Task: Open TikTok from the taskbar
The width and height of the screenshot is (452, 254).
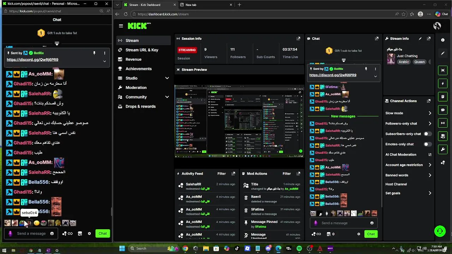Action: [x=237, y=248]
